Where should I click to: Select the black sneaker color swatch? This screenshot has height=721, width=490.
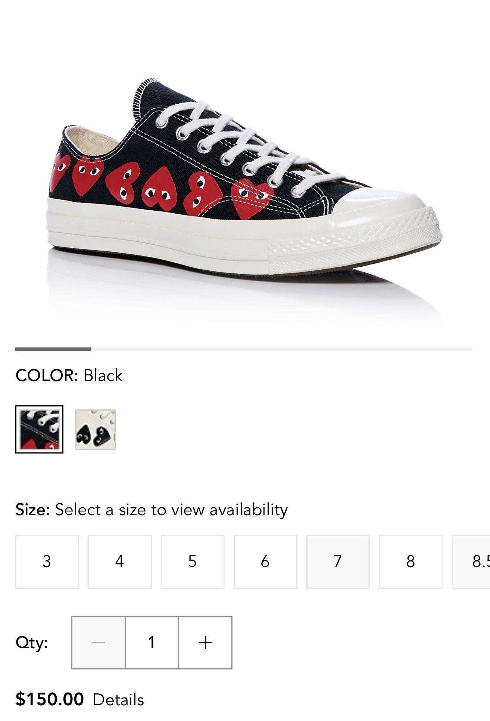39,429
